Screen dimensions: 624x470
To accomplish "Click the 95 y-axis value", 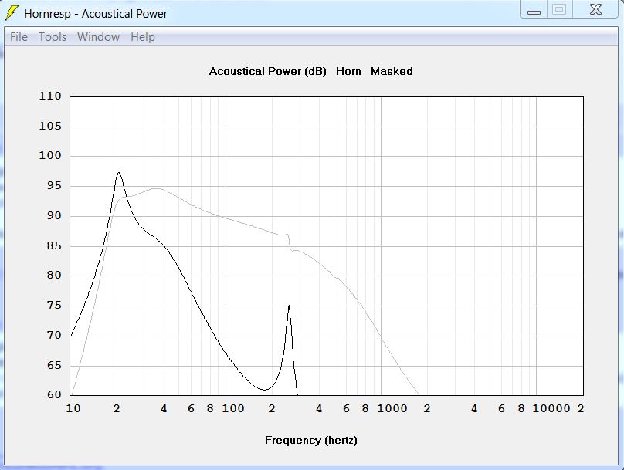I will pyautogui.click(x=54, y=186).
